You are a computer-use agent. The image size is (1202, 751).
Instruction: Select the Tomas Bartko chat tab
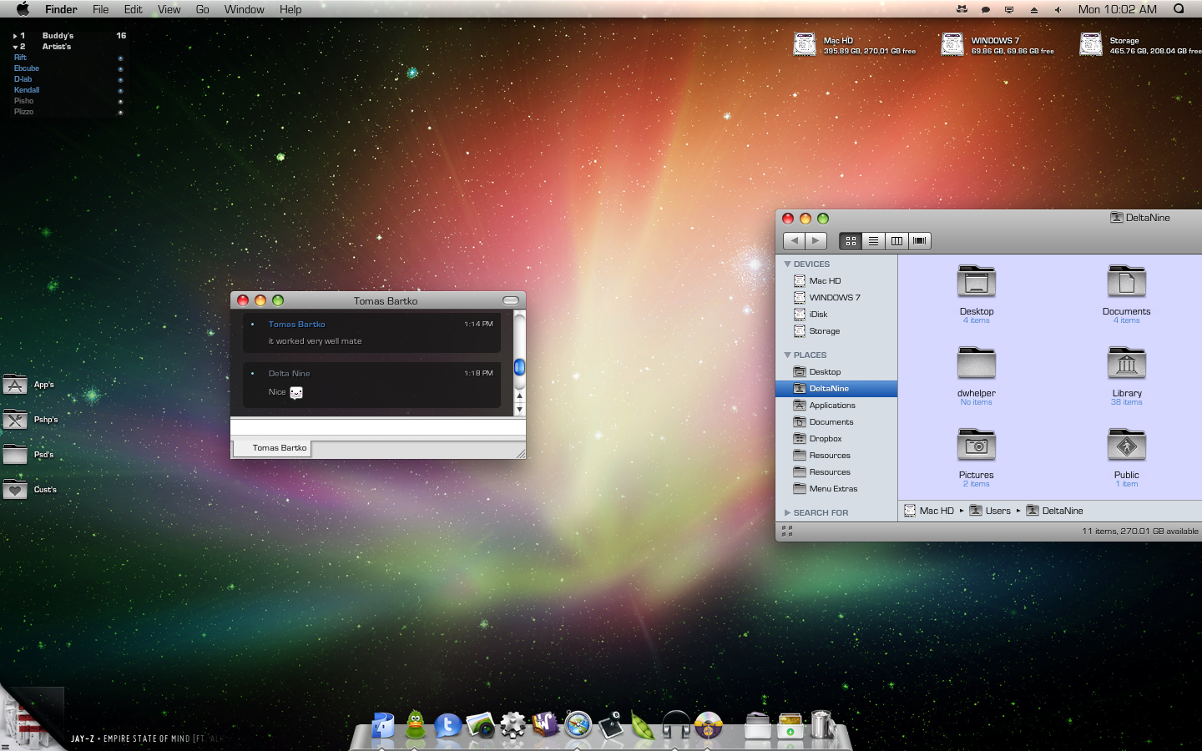pyautogui.click(x=270, y=448)
